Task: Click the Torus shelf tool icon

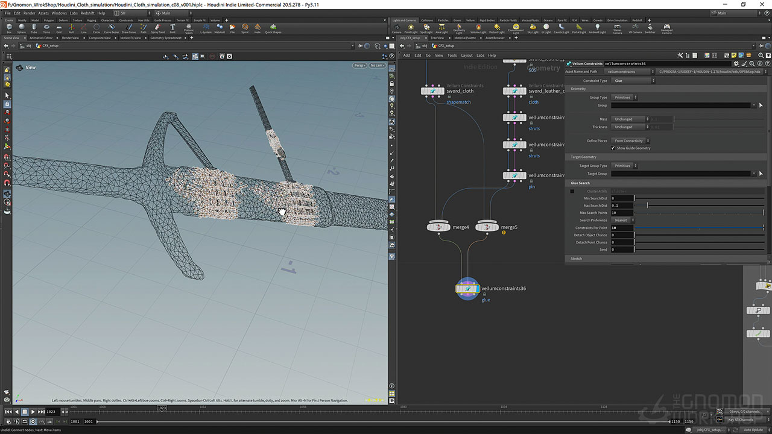Action: pyautogui.click(x=46, y=27)
